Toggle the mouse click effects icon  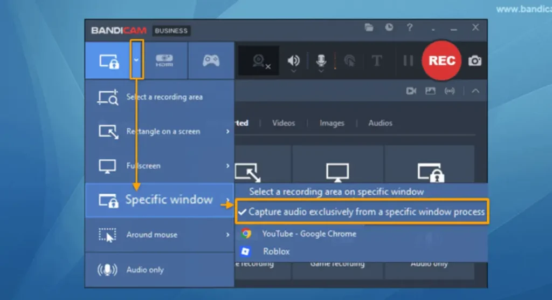(349, 60)
